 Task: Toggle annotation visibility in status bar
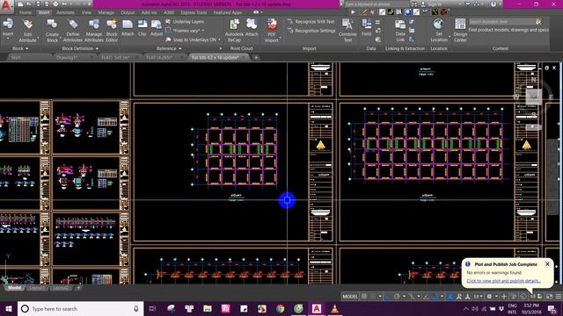[x=450, y=297]
